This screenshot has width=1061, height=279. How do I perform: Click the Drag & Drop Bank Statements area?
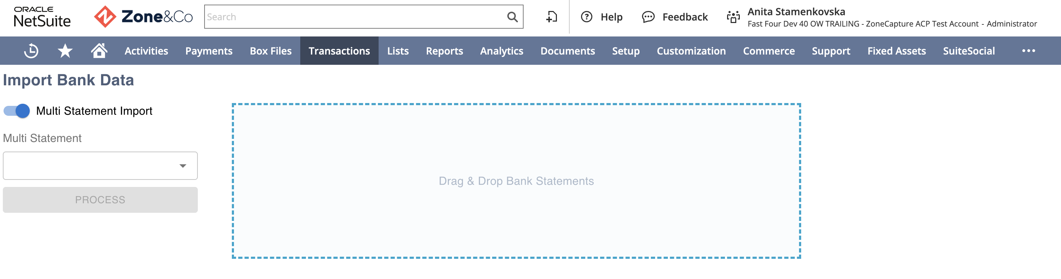point(516,181)
